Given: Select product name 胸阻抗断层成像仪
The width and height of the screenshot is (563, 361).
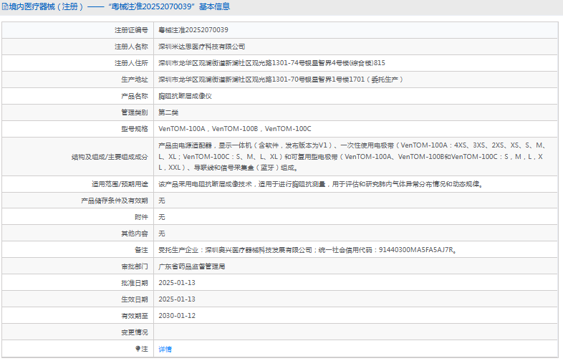Looking at the screenshot, I should point(185,96).
